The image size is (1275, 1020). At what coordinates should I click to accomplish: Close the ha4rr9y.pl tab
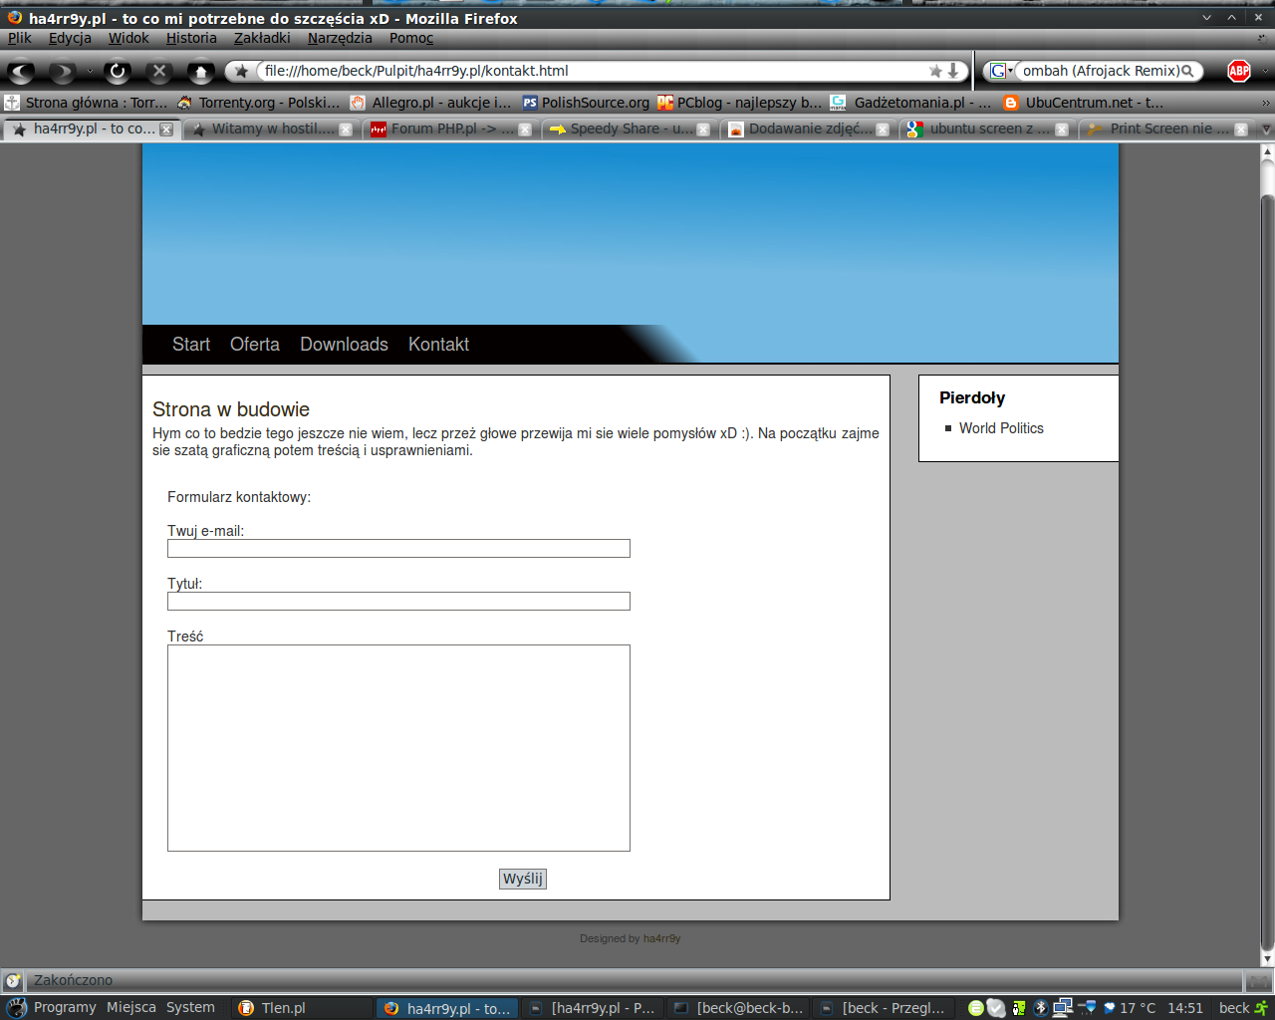point(166,129)
